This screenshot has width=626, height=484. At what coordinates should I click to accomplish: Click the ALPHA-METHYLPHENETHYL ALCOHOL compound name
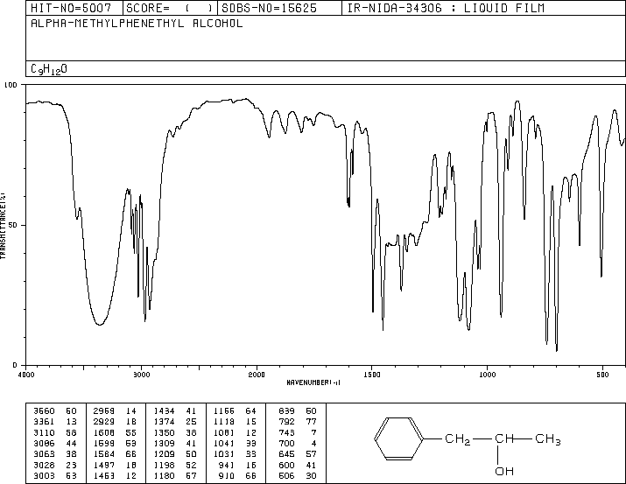pos(137,23)
